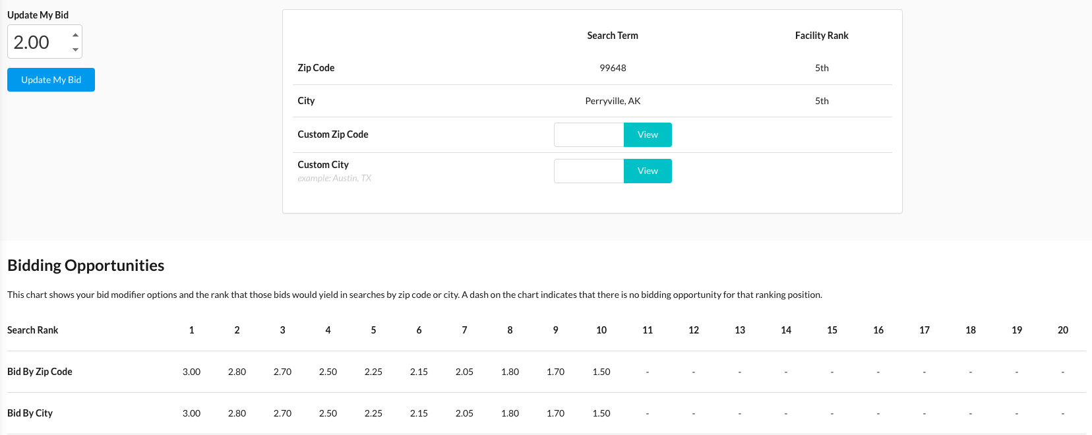Decrease the bid with the down stepper arrow

coord(75,49)
